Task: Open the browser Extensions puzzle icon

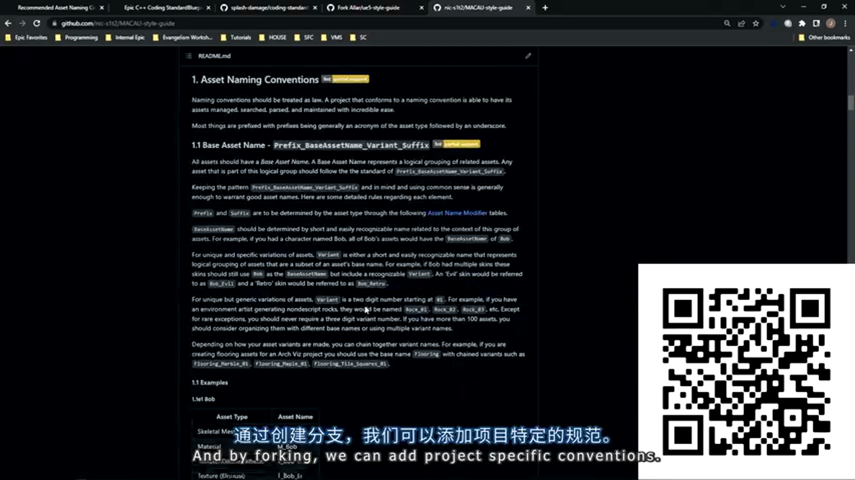Action: [802, 23]
